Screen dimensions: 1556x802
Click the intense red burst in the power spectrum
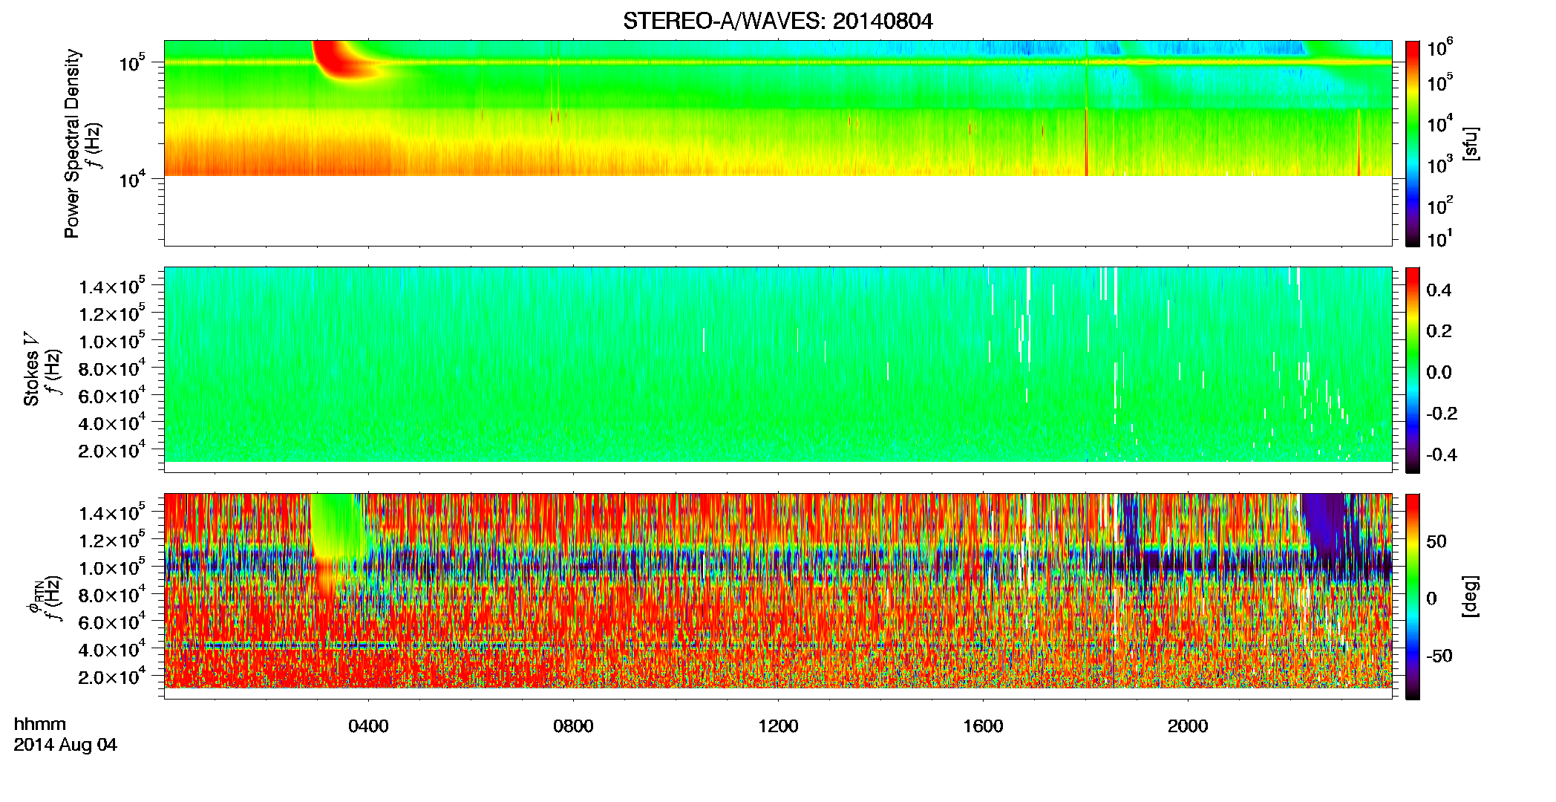click(338, 61)
